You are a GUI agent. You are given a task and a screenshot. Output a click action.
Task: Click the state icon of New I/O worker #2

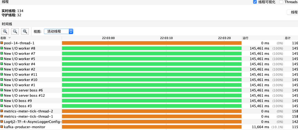[x=2, y=69]
